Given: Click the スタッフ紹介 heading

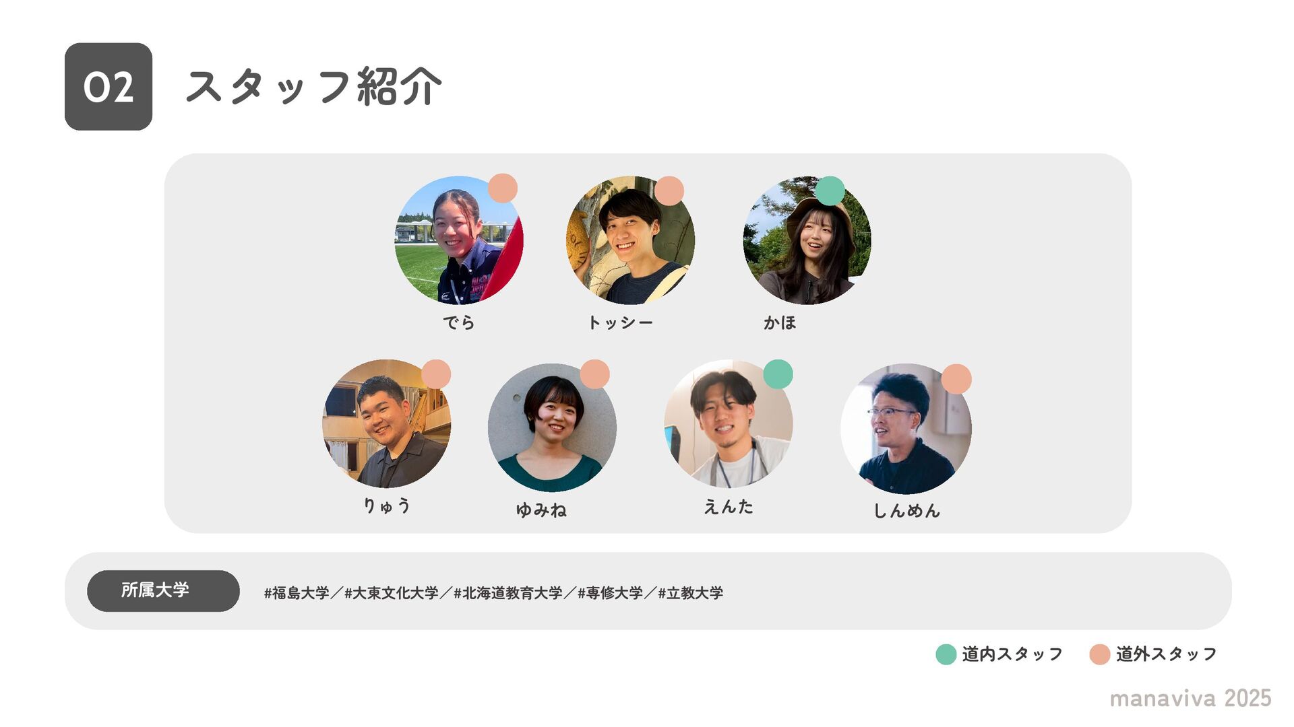Looking at the screenshot, I should [x=314, y=87].
